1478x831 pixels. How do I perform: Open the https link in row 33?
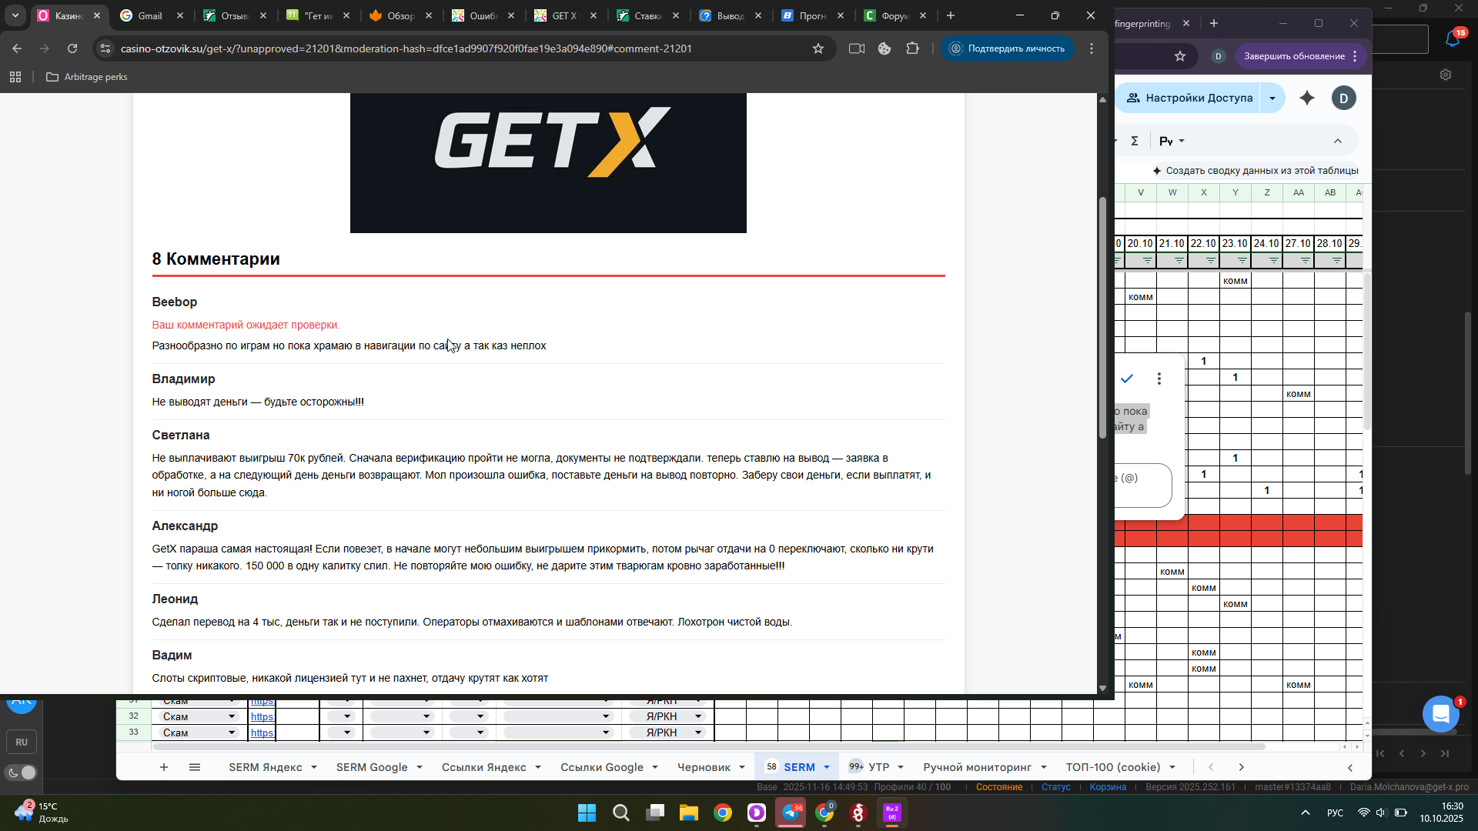coord(262,733)
